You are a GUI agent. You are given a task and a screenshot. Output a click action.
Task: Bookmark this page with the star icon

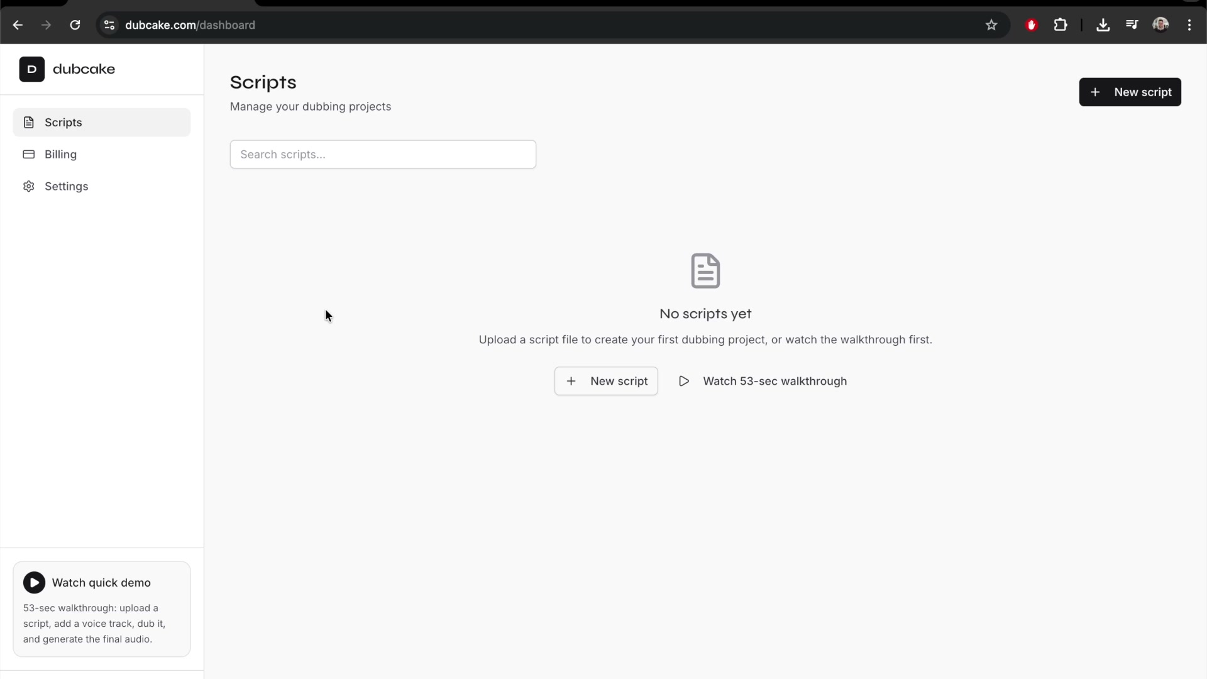[991, 25]
